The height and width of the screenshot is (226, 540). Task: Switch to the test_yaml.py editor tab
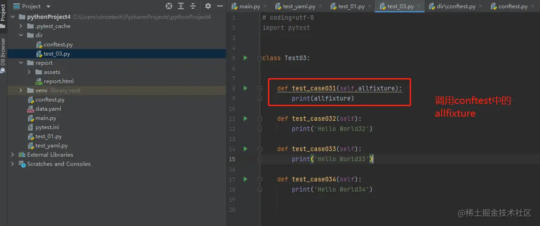299,6
